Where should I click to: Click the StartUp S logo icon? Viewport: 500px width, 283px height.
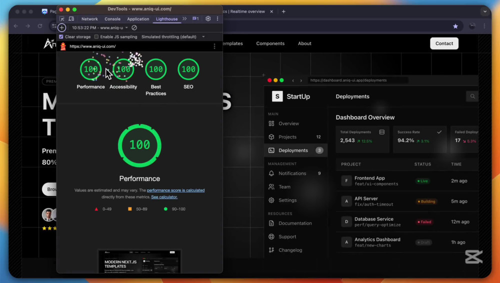(277, 96)
